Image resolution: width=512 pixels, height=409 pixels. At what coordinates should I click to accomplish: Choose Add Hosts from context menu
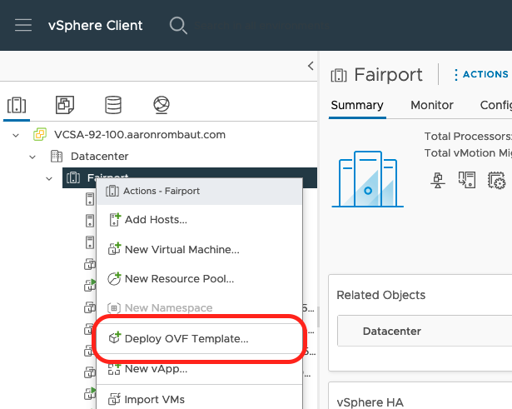pos(155,220)
